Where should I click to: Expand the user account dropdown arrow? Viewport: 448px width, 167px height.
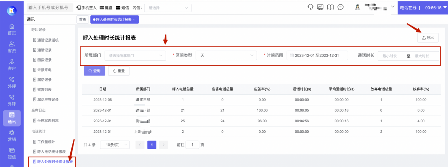(392, 7)
